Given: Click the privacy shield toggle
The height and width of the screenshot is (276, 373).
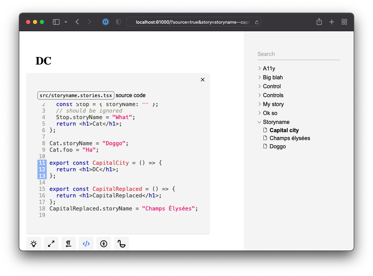Looking at the screenshot, I should [118, 22].
